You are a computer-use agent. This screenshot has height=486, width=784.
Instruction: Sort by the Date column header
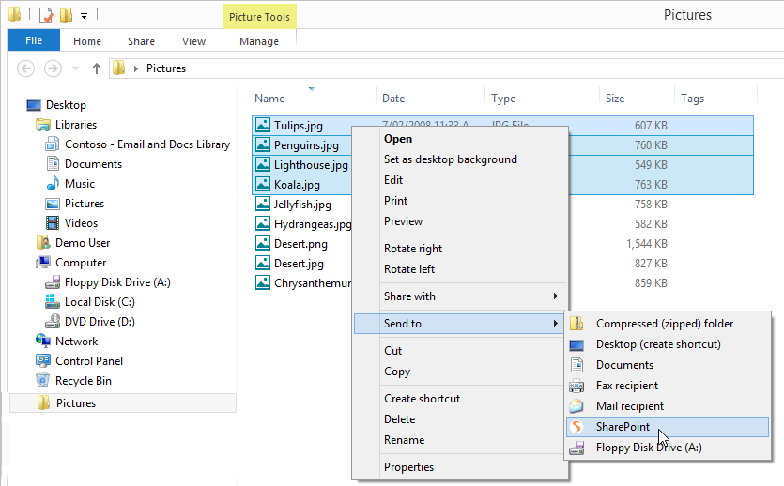(x=393, y=99)
